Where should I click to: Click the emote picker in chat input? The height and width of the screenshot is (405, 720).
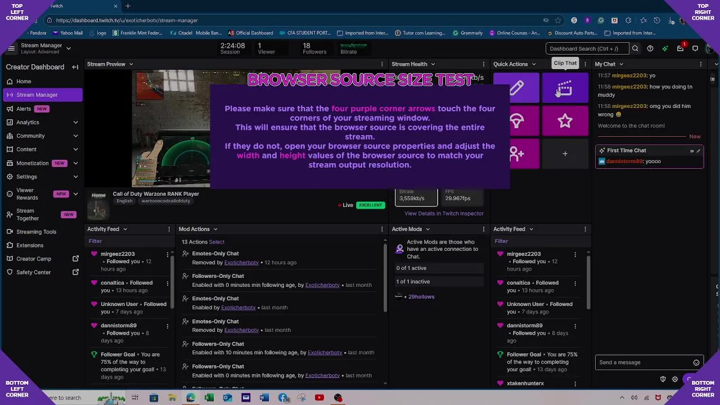[696, 363]
